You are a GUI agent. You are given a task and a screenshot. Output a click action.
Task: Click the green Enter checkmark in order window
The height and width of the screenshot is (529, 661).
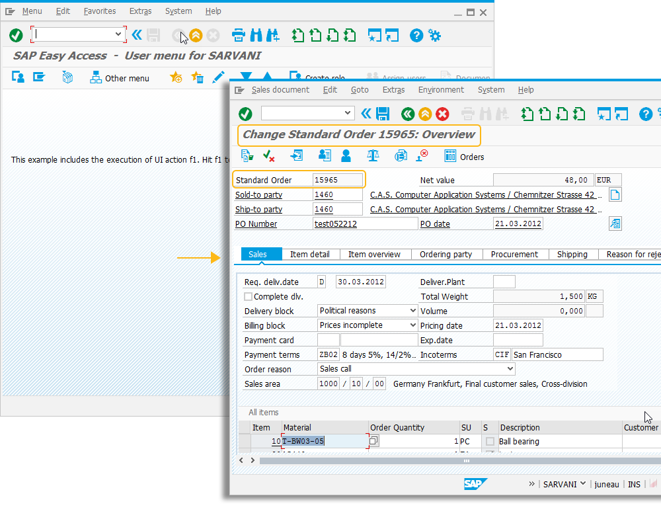[245, 114]
